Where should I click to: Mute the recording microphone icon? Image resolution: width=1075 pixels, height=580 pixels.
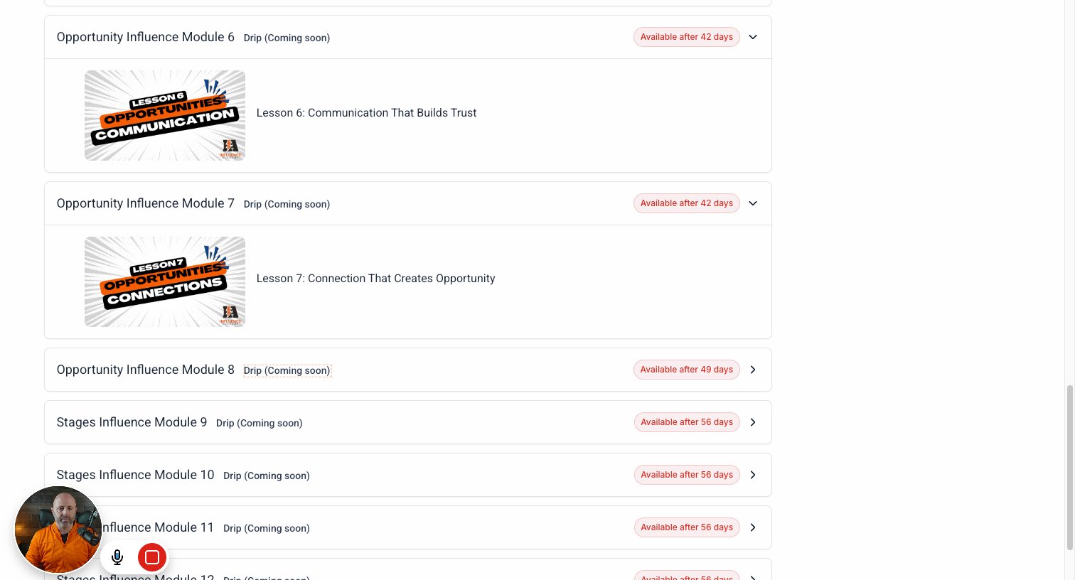(x=117, y=557)
